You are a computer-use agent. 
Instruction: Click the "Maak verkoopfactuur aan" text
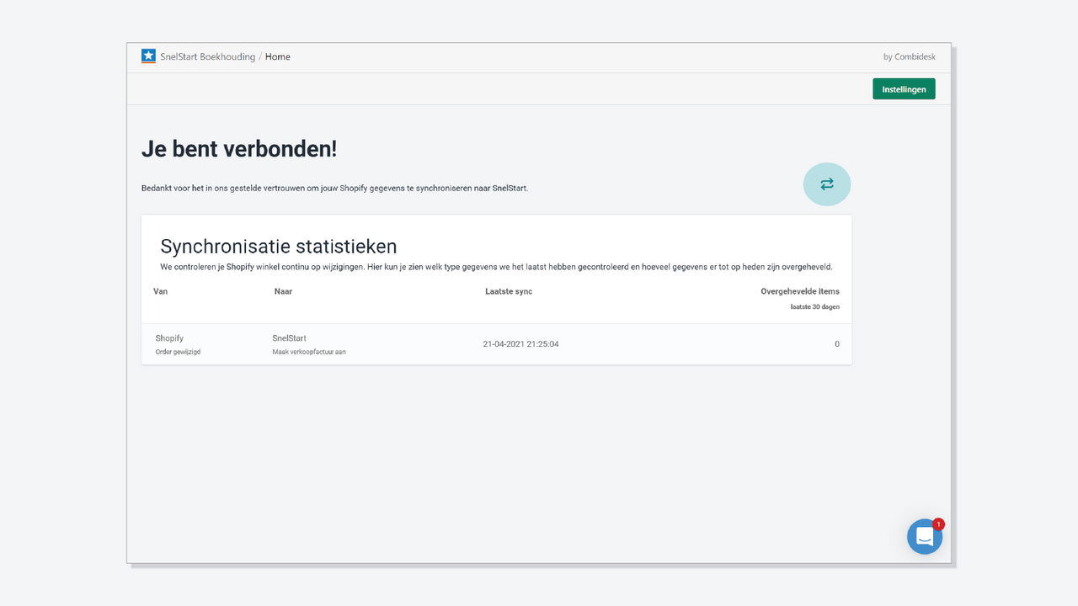309,352
